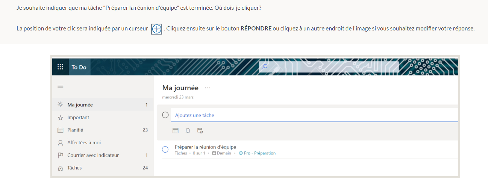Mark "Préparer la réunion d'équipe" as completed
Image resolution: width=488 pixels, height=186 pixels.
tap(165, 150)
